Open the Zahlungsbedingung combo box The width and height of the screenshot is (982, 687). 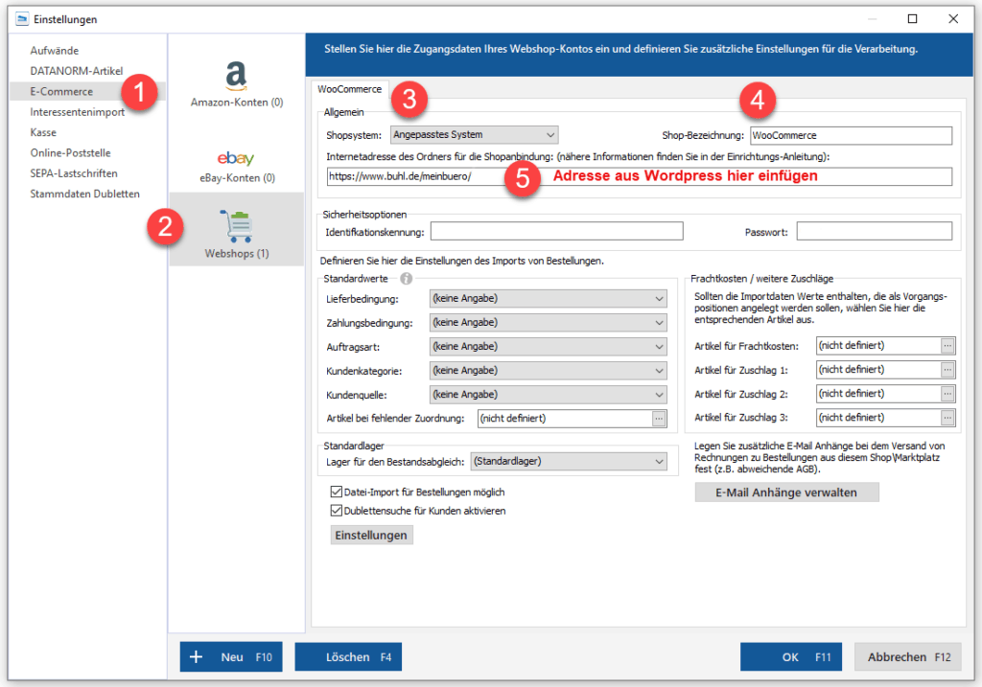coord(658,323)
